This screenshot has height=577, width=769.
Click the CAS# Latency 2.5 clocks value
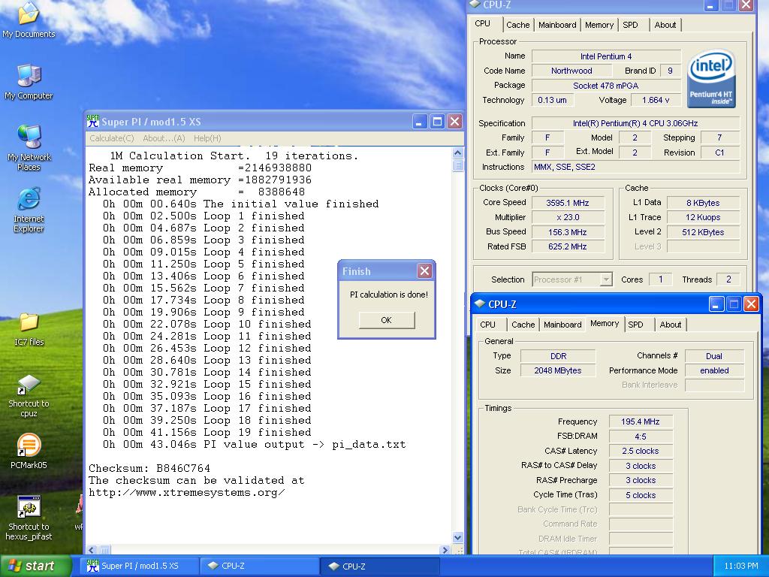coord(641,451)
